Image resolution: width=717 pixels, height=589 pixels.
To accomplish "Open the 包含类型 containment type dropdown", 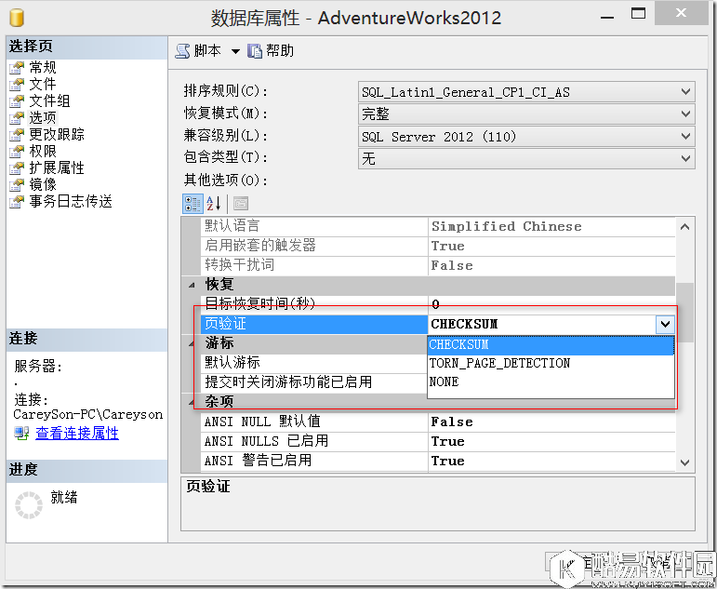I will 526,158.
